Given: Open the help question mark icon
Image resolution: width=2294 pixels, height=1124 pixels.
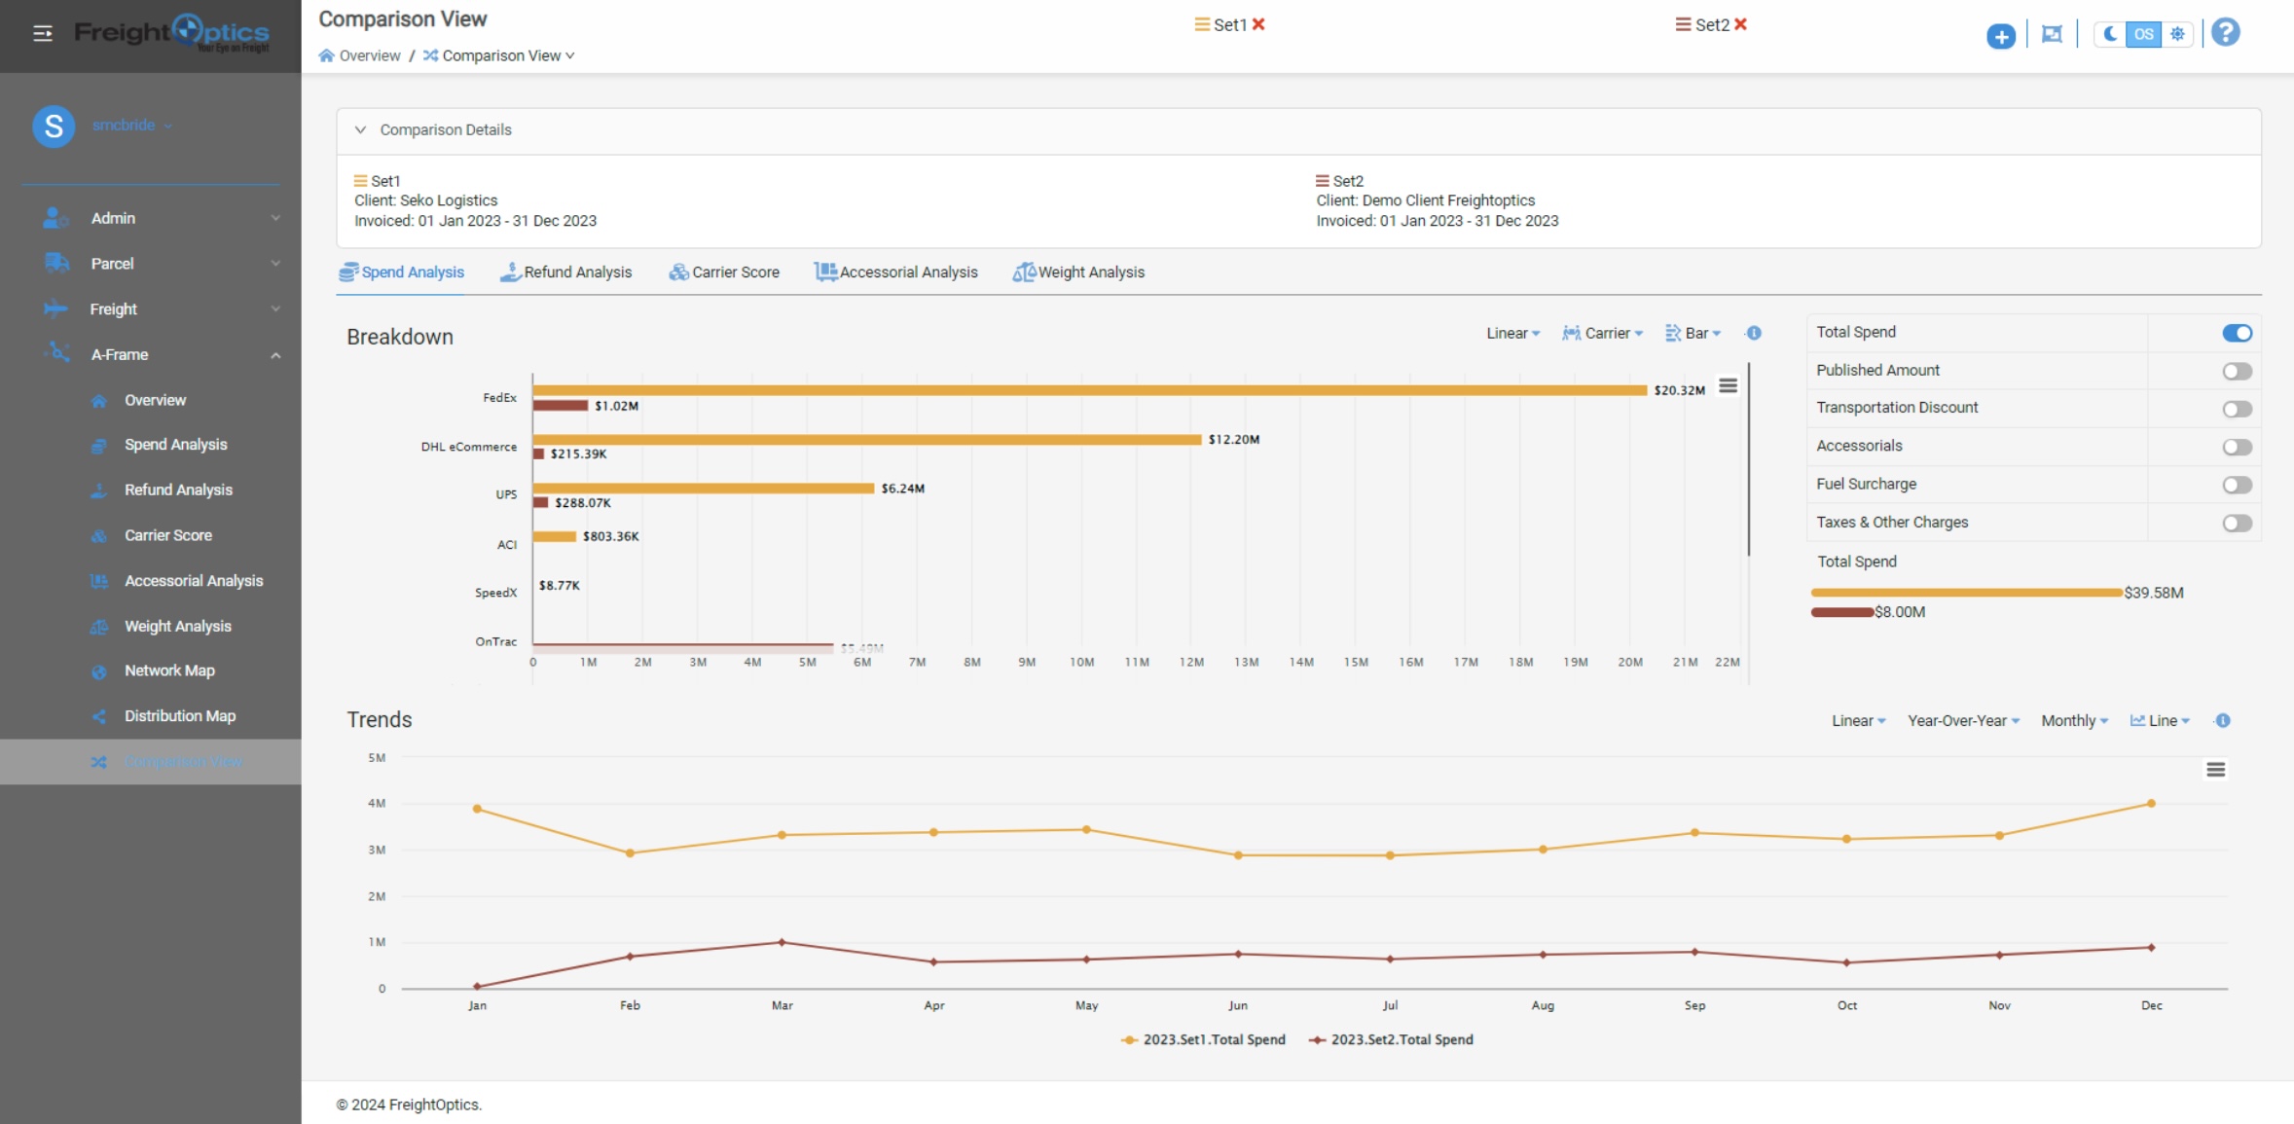Looking at the screenshot, I should click(x=2225, y=33).
